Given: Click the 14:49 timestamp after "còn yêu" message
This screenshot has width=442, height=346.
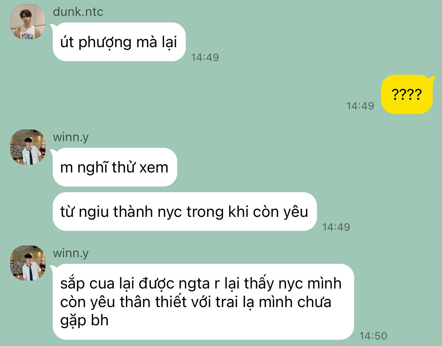Looking at the screenshot, I should (x=336, y=227).
